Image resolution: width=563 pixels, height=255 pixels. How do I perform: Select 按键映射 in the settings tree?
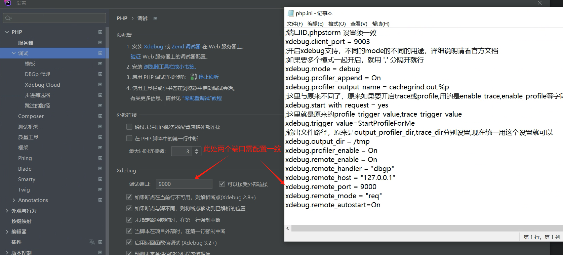[x=22, y=221]
